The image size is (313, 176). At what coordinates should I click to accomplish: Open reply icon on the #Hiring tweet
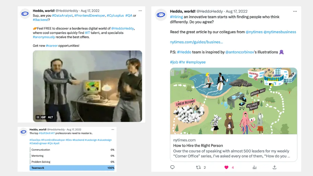coord(172,167)
